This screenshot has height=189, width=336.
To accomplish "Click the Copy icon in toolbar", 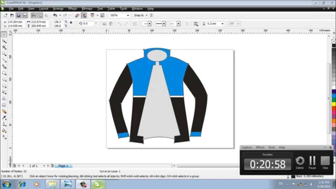I will point(40,15).
